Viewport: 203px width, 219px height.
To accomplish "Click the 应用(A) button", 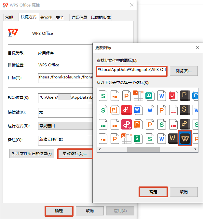I will point(120,211).
